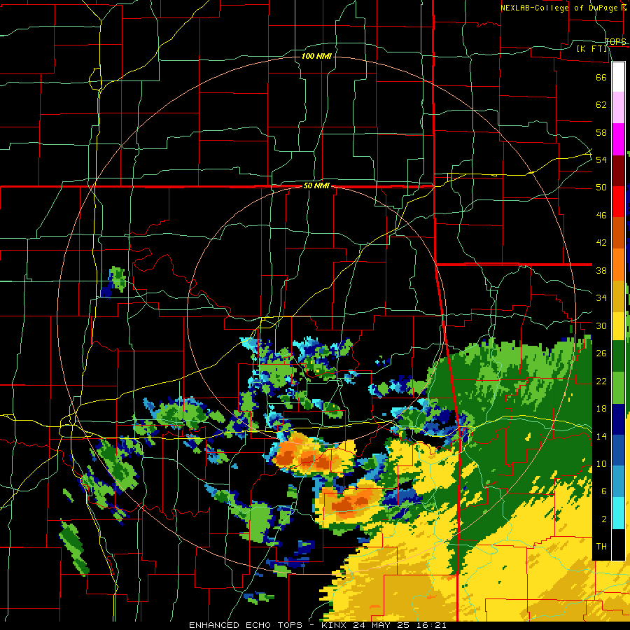Click the 46 legend value
630x630 pixels.
(601, 215)
